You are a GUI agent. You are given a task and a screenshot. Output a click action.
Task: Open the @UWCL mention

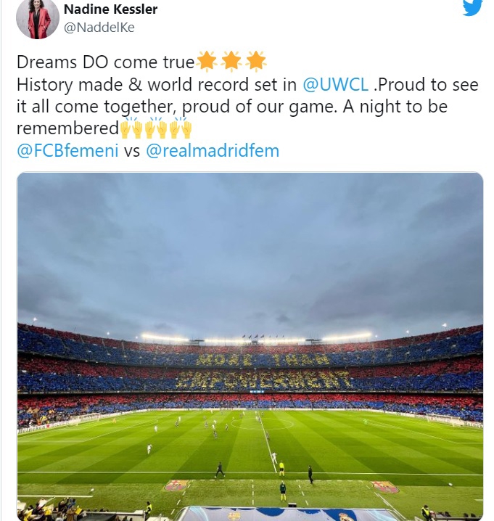[x=335, y=84]
